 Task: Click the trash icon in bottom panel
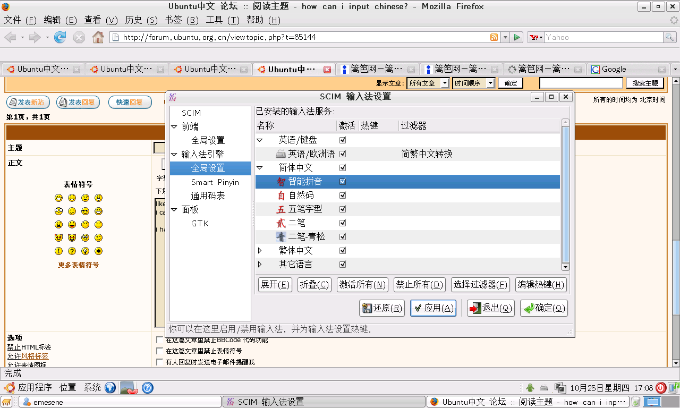tap(635, 402)
